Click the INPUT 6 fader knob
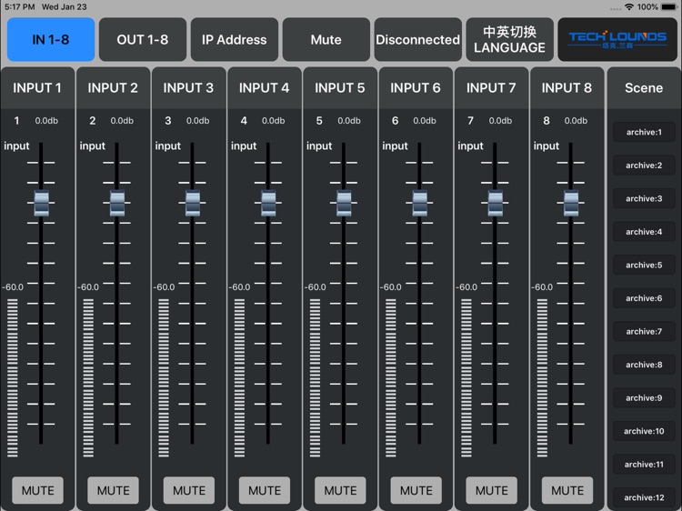Image resolution: width=682 pixels, height=511 pixels. click(420, 203)
